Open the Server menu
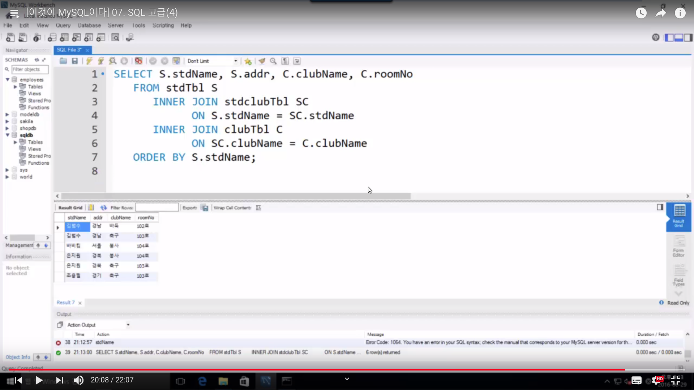 (x=116, y=25)
